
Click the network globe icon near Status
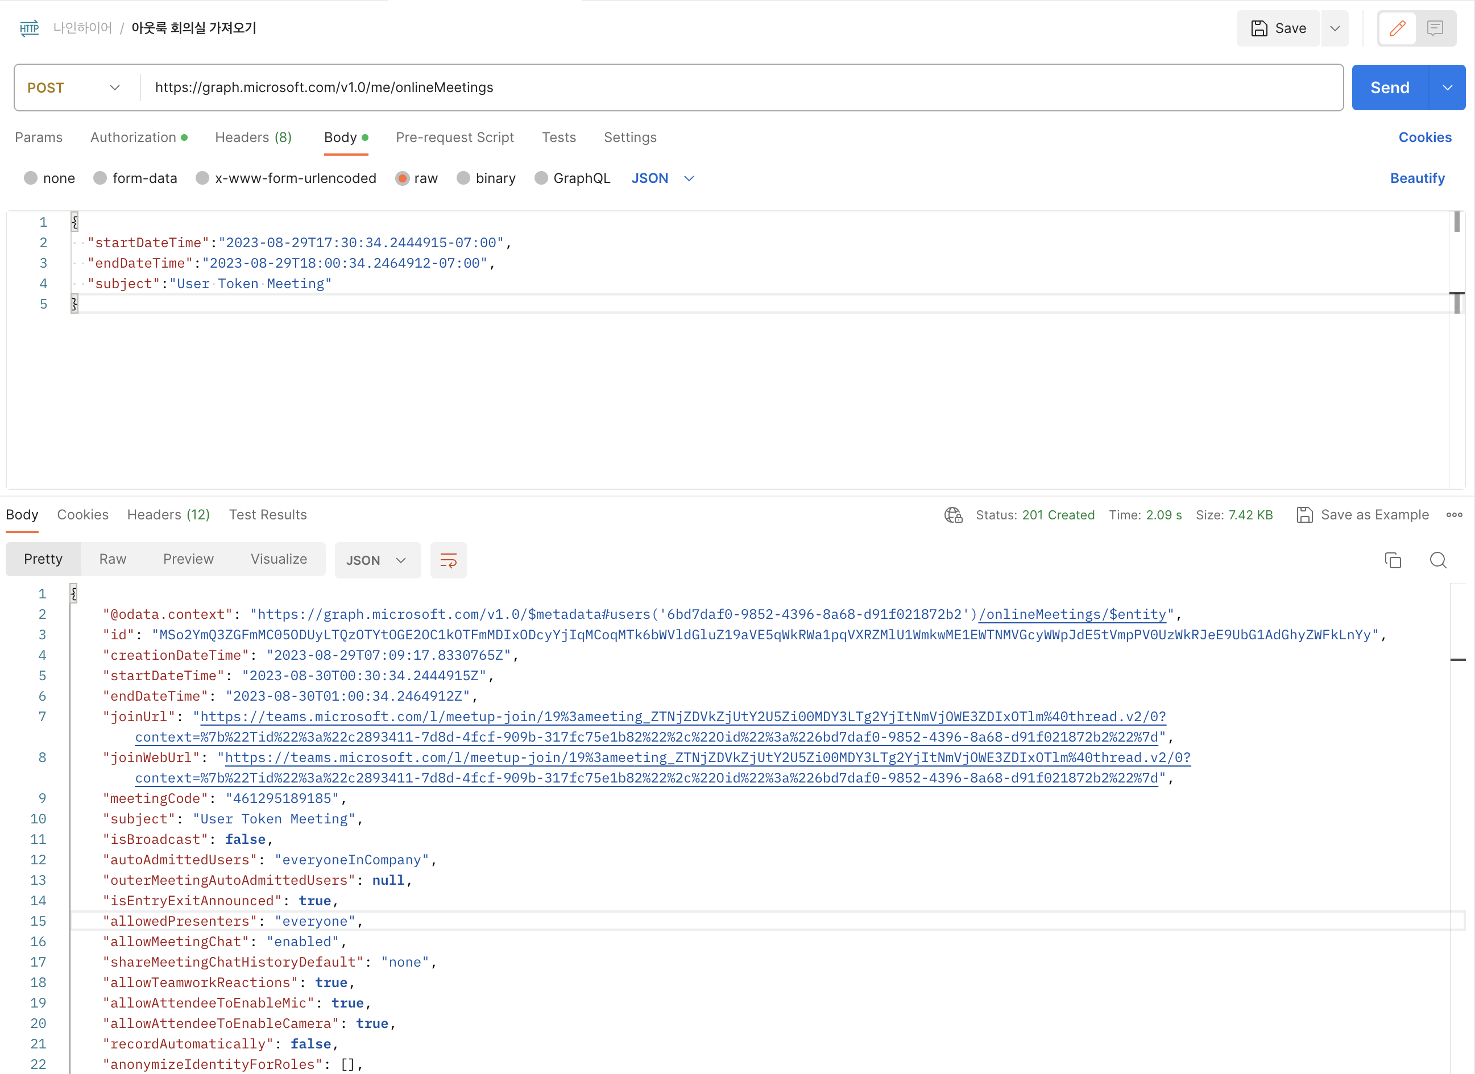point(954,515)
